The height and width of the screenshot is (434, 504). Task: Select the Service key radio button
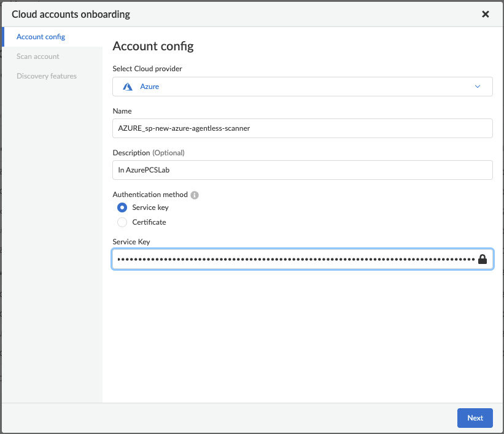pos(122,207)
